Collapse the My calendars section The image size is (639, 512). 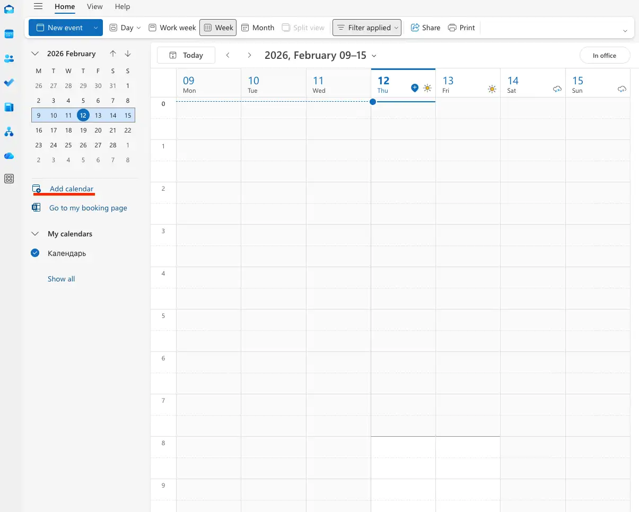35,233
